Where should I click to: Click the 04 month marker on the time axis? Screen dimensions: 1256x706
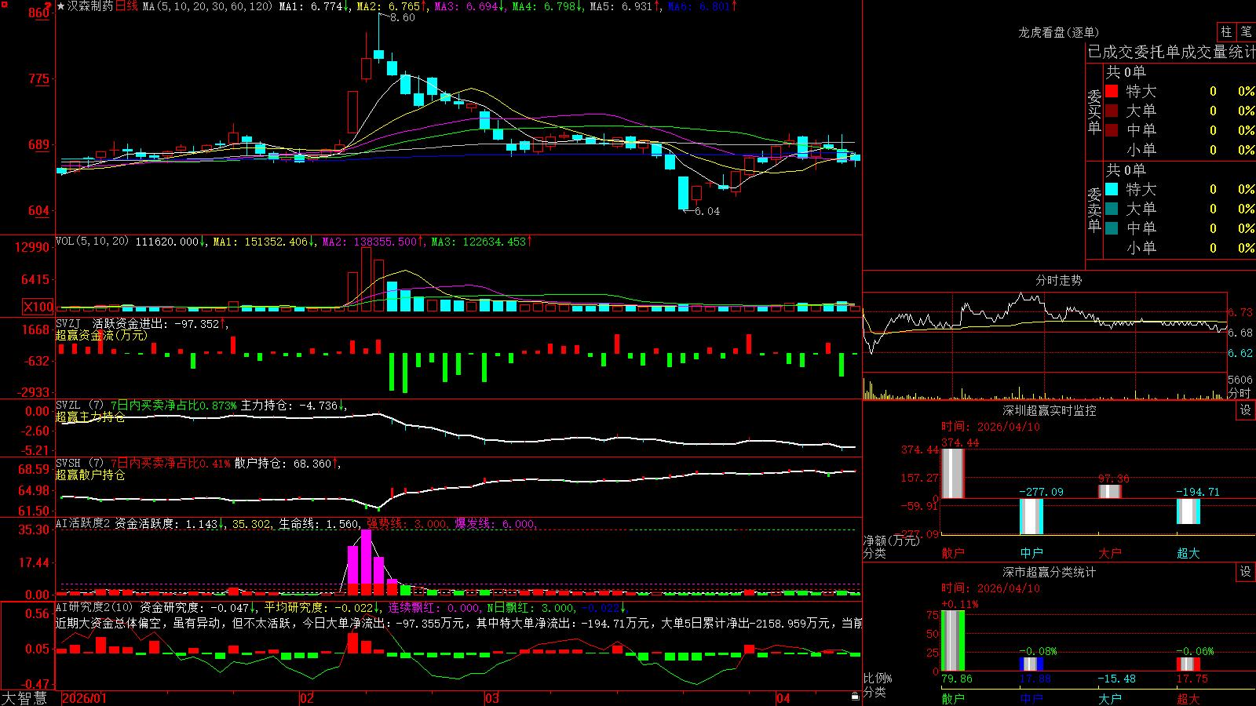(783, 698)
